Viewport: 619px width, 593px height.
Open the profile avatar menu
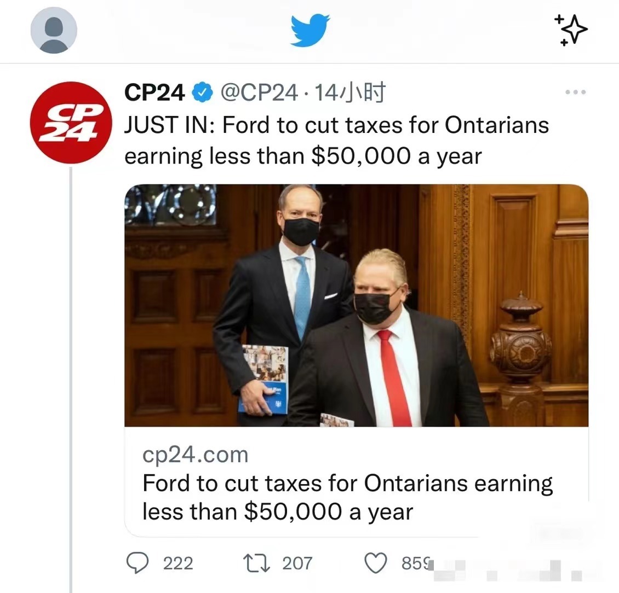point(54,30)
